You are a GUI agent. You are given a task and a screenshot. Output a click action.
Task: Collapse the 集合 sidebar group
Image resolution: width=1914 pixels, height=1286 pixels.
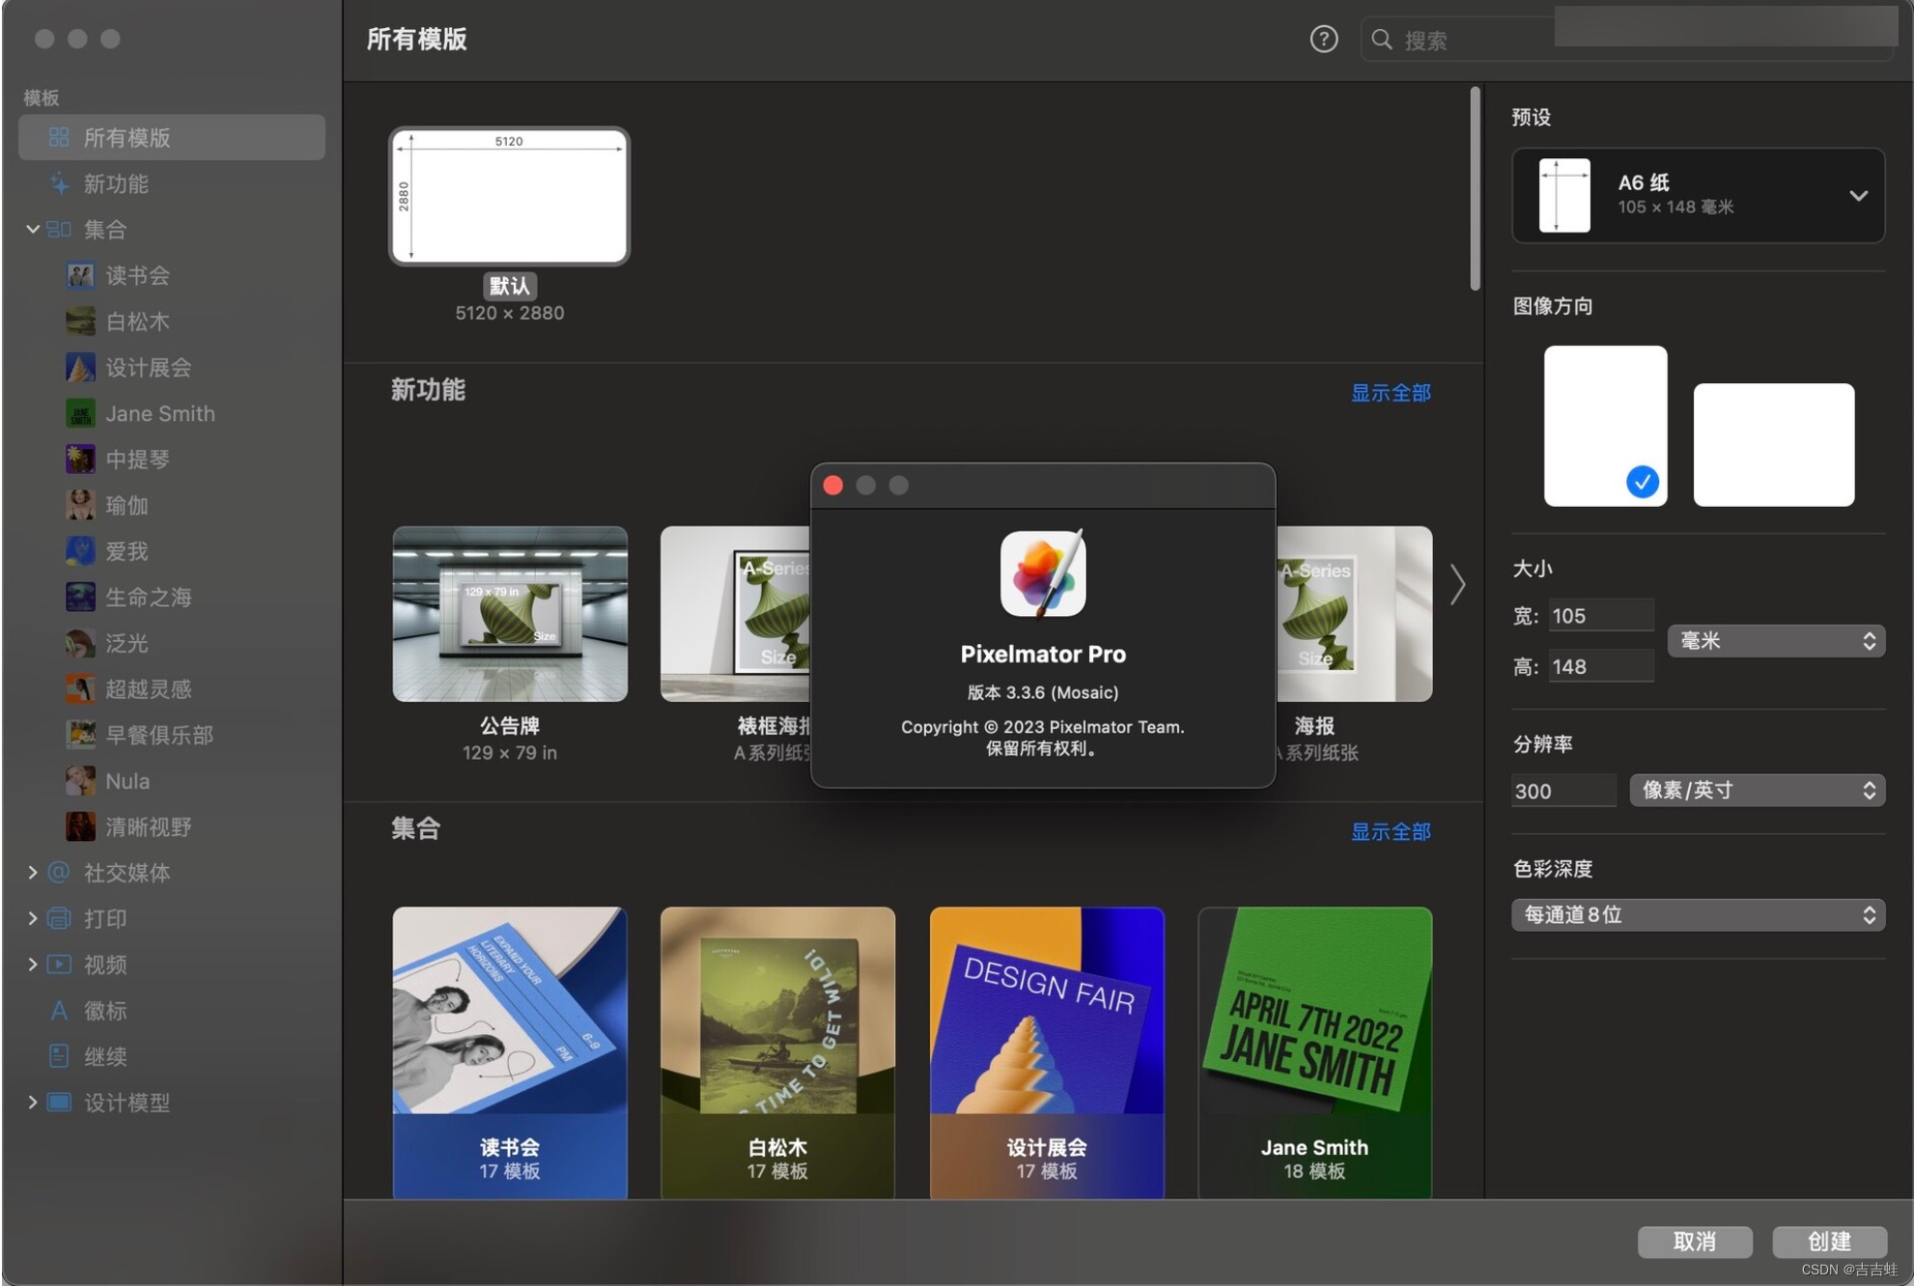pyautogui.click(x=33, y=229)
